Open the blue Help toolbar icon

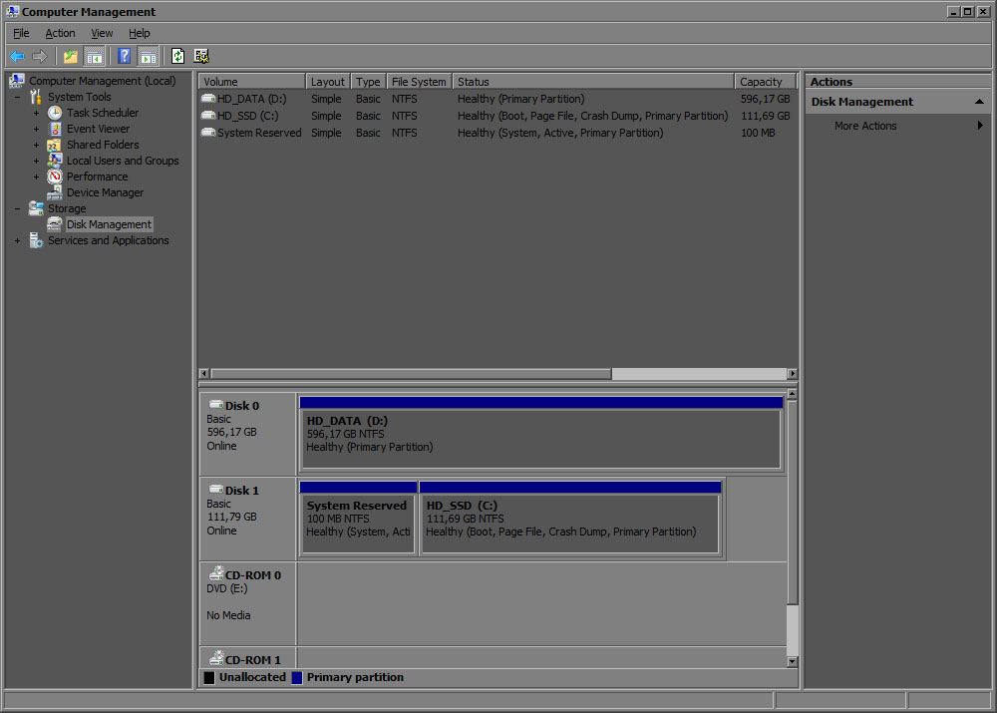tap(124, 57)
